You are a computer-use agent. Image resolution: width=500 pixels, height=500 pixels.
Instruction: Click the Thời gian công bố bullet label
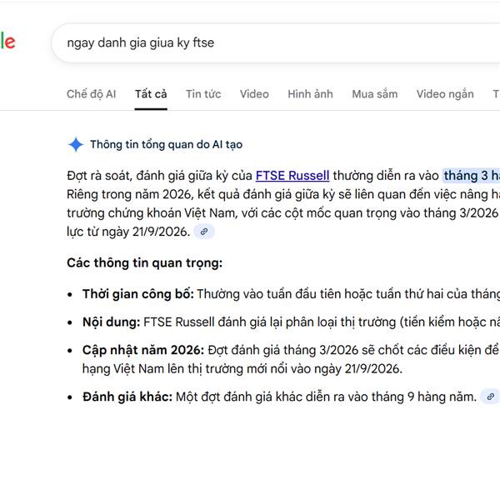click(x=138, y=293)
